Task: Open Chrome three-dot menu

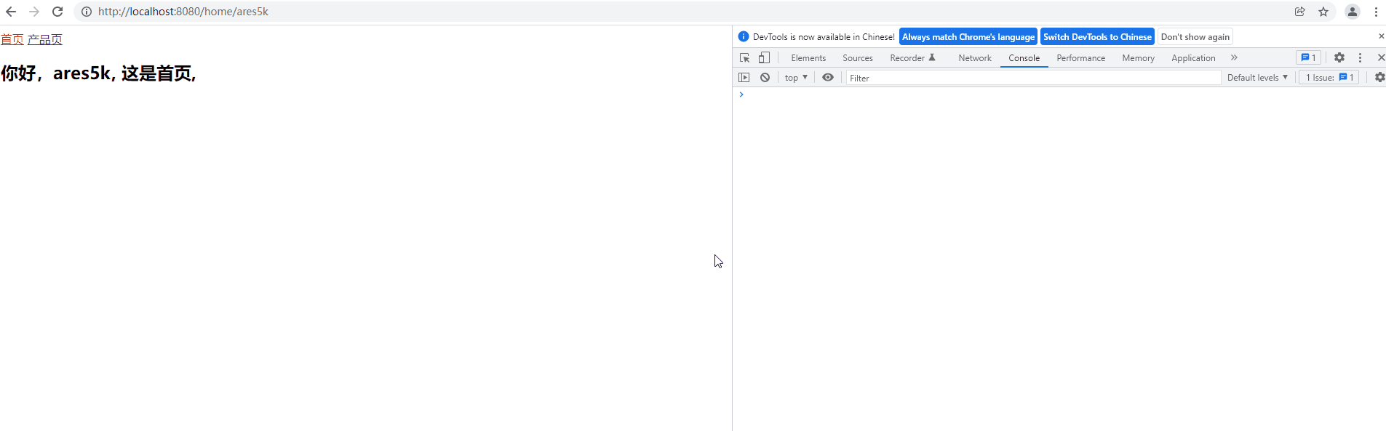Action: tap(1376, 12)
